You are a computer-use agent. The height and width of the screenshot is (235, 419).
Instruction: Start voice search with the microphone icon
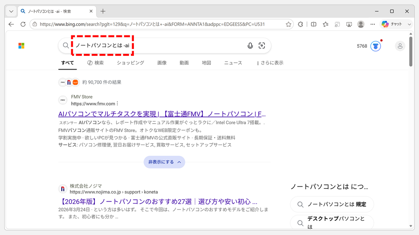click(x=250, y=46)
